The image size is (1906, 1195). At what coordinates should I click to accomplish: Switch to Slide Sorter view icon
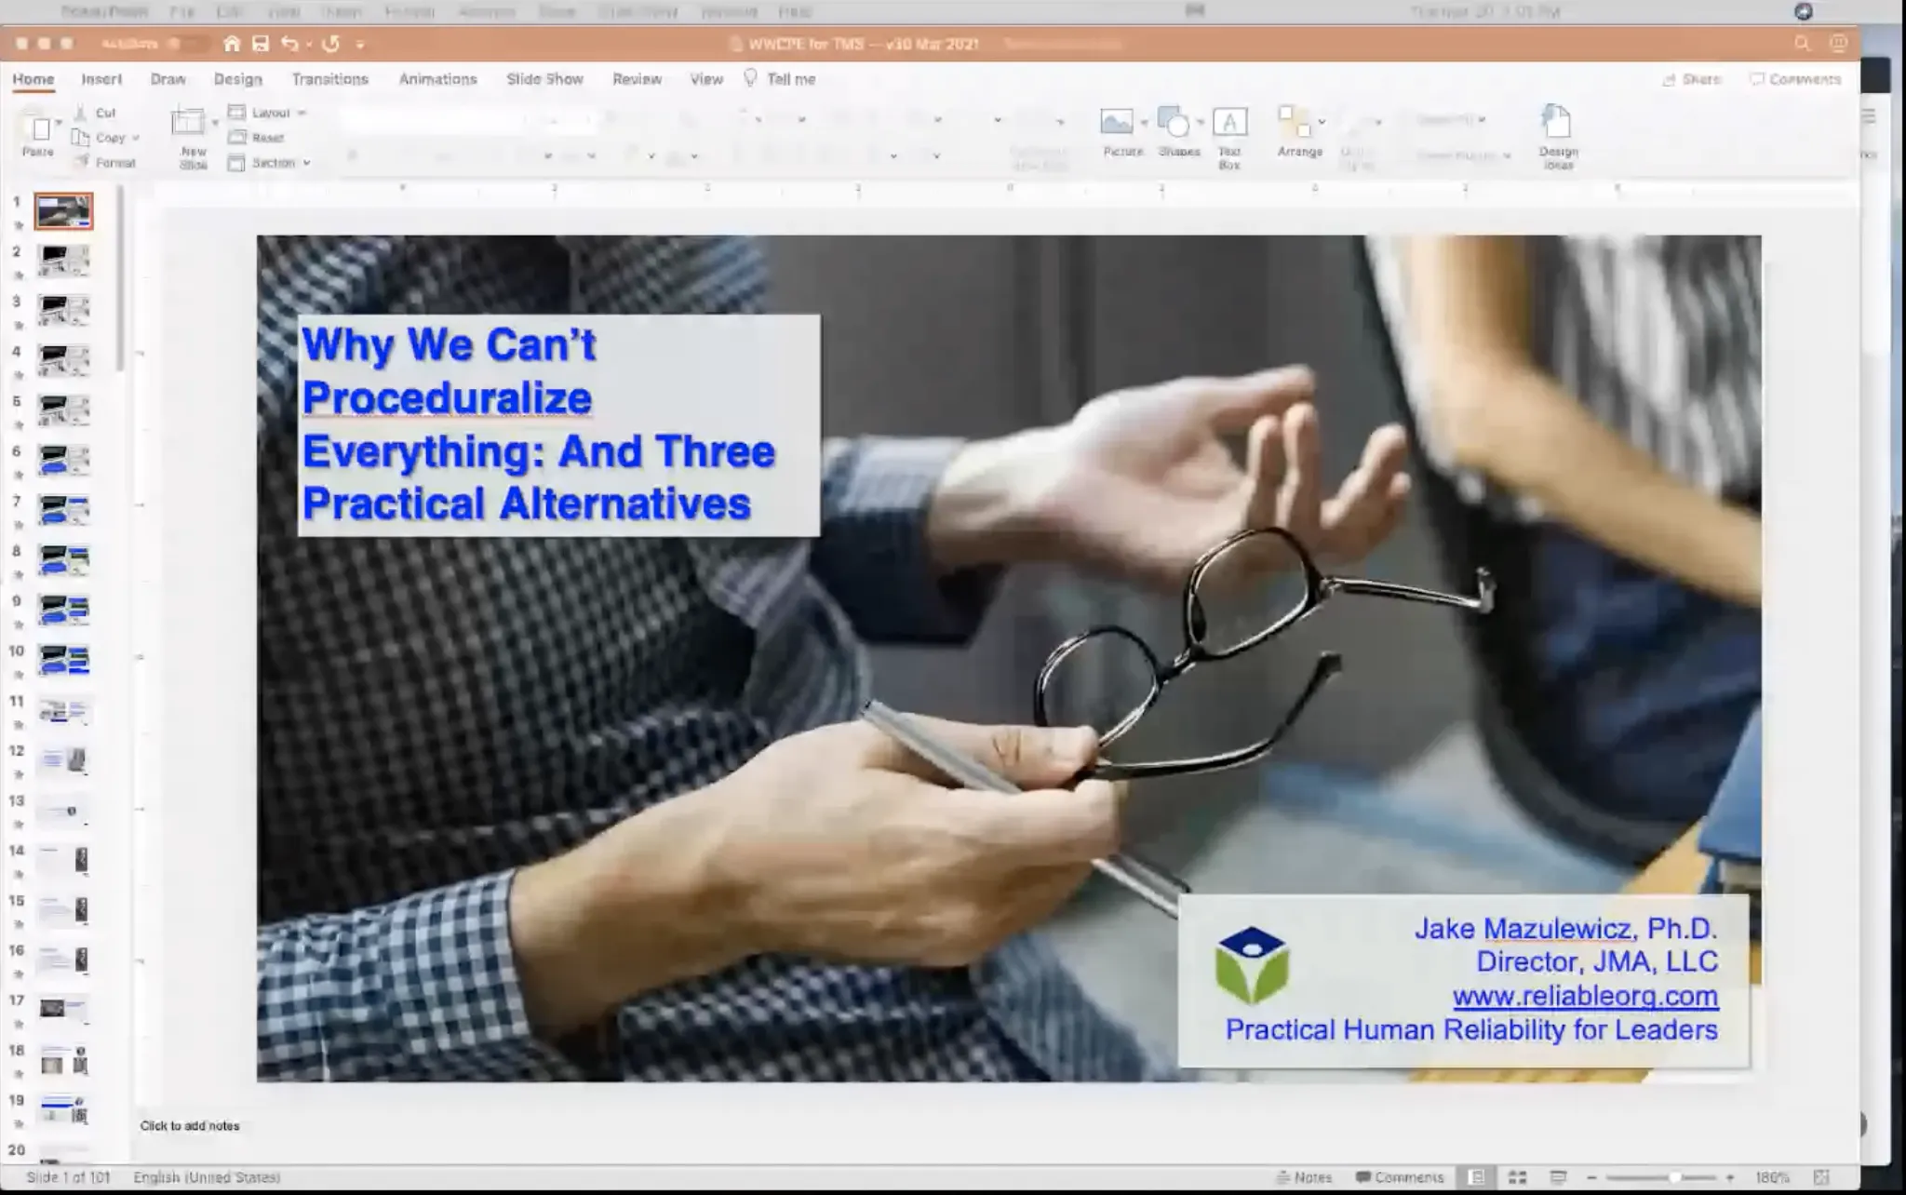[x=1517, y=1177]
